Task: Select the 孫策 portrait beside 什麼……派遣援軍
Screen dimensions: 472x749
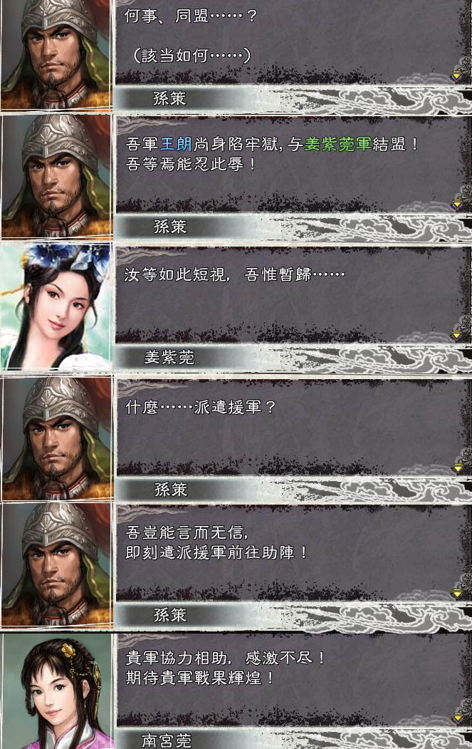Action: 57,438
